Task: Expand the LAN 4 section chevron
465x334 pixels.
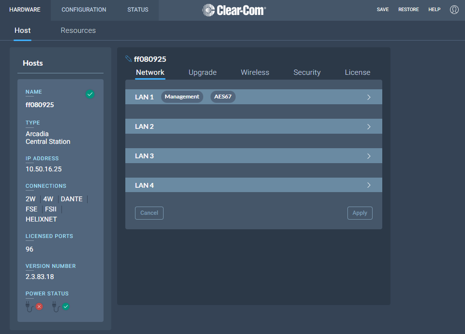Action: click(x=369, y=185)
